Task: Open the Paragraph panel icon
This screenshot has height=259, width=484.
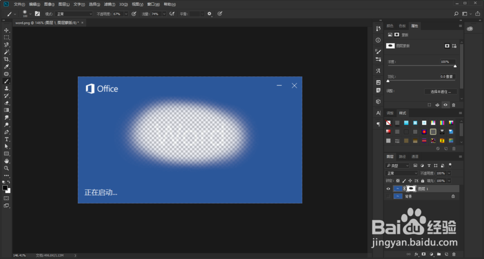Action: (378, 124)
